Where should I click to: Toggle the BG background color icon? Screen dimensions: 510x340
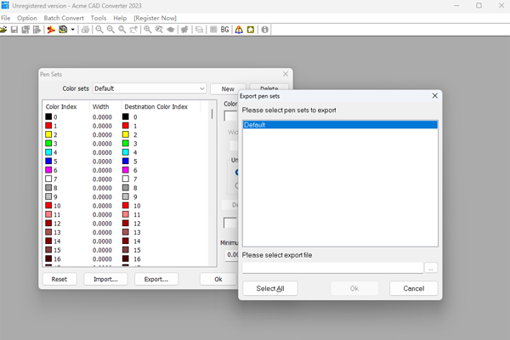click(x=224, y=29)
